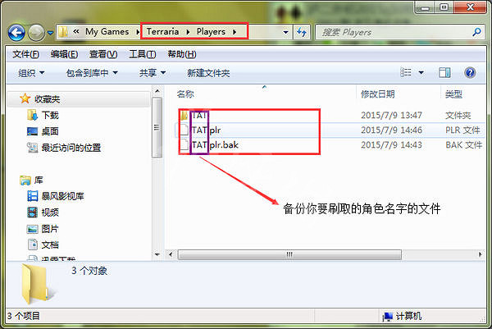Open the recent pages dropdown arrow
The width and height of the screenshot is (492, 329).
coord(50,33)
